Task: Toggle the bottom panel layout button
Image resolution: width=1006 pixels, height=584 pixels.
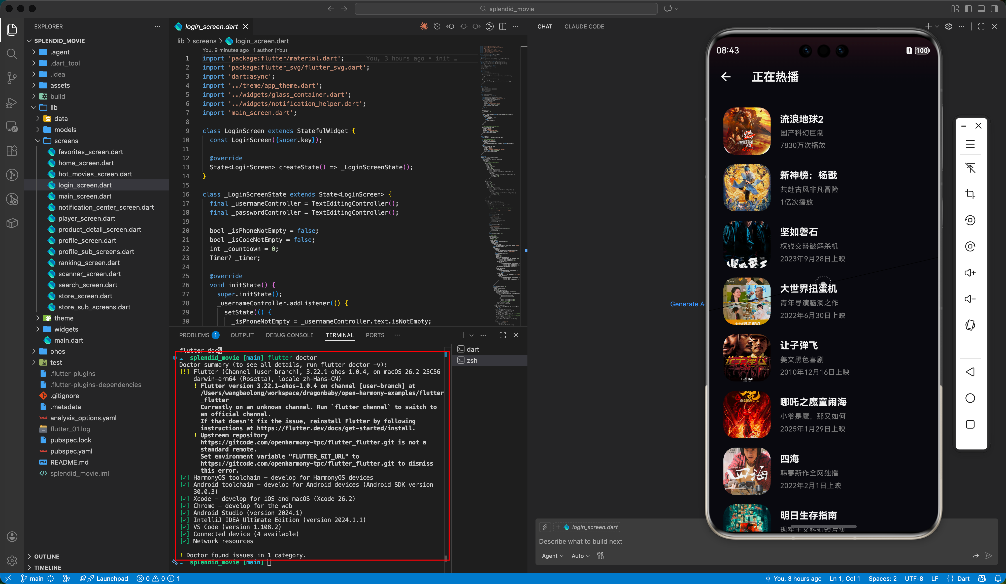Action: [x=981, y=9]
